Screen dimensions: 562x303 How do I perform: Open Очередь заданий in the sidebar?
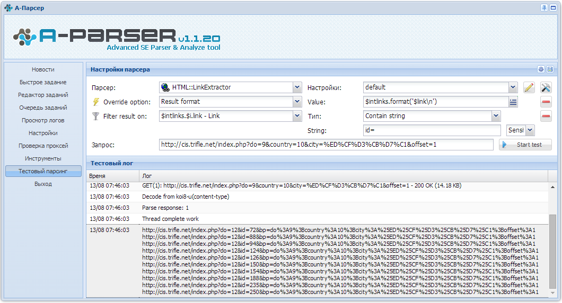coord(43,108)
